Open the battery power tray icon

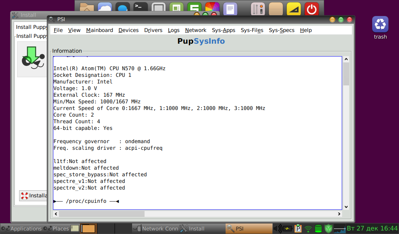click(288, 229)
